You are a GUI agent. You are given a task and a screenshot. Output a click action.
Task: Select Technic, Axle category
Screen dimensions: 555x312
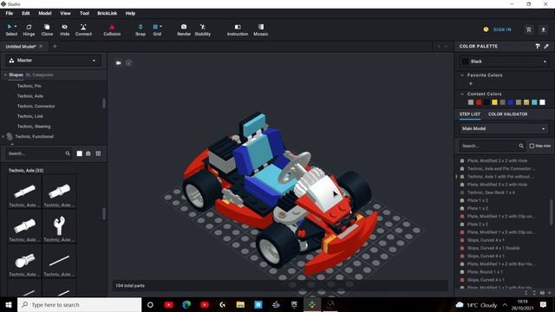pos(30,96)
